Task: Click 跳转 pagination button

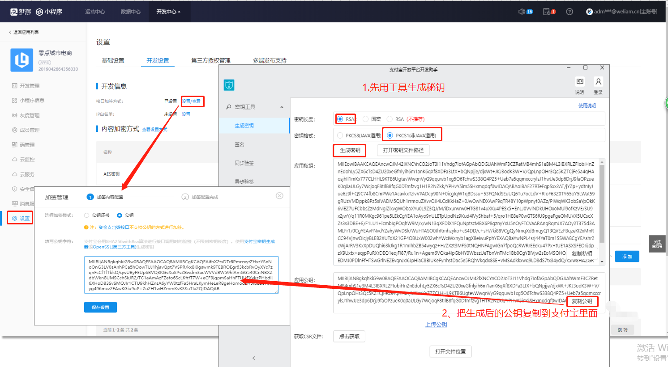Action: (x=622, y=330)
